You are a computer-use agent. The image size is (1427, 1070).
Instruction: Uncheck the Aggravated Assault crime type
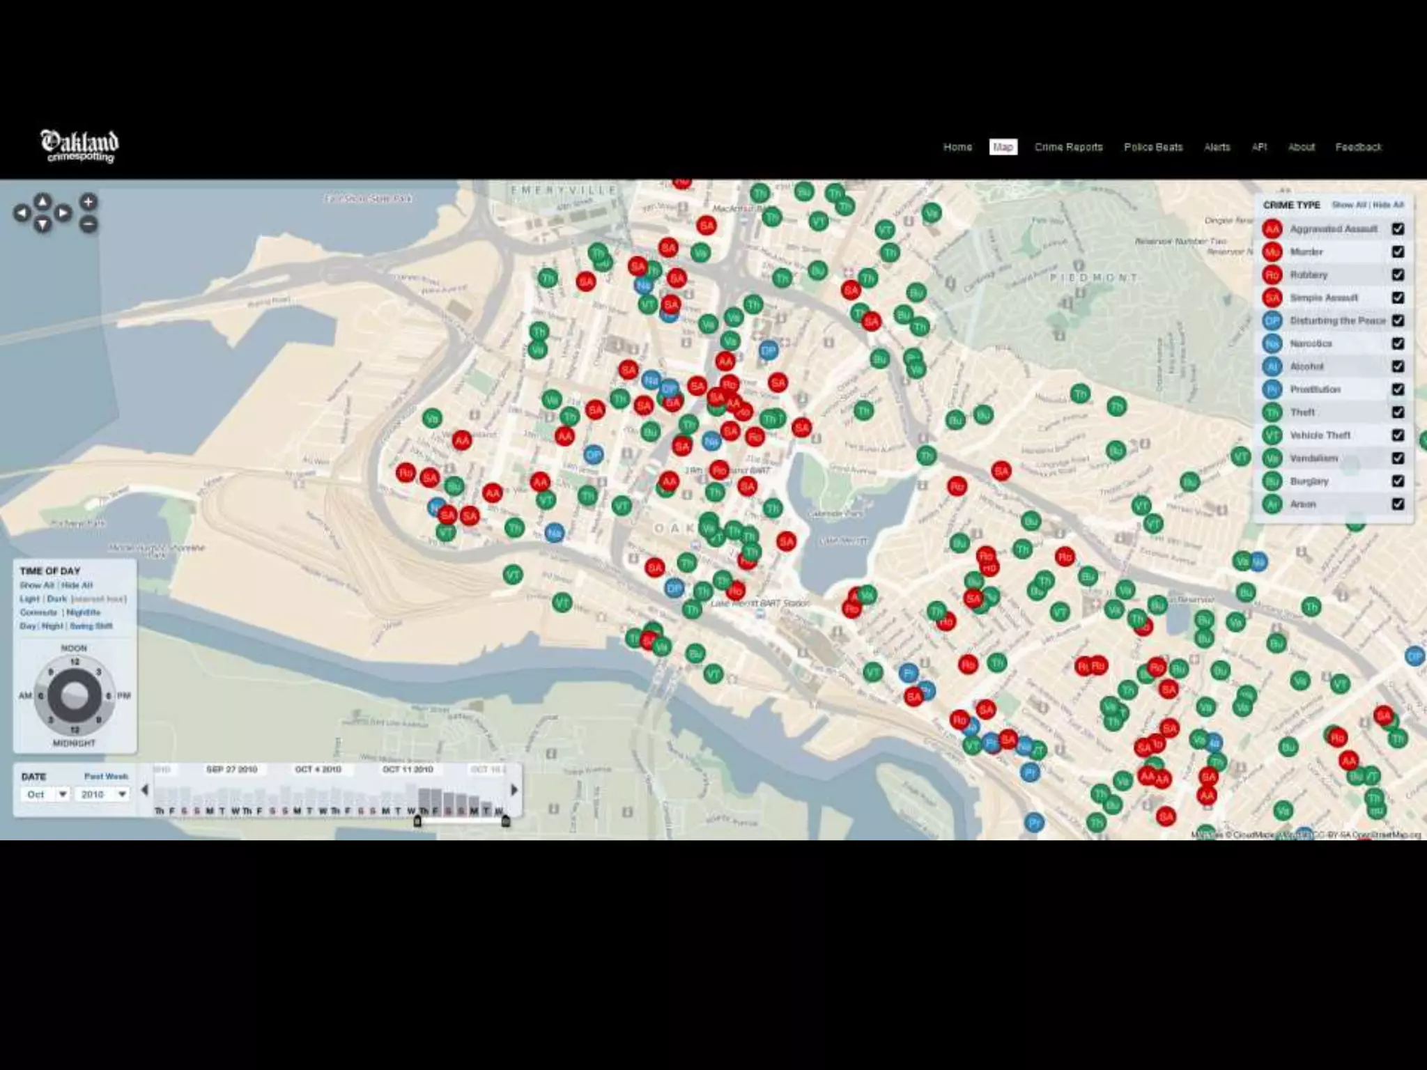[x=1398, y=228]
